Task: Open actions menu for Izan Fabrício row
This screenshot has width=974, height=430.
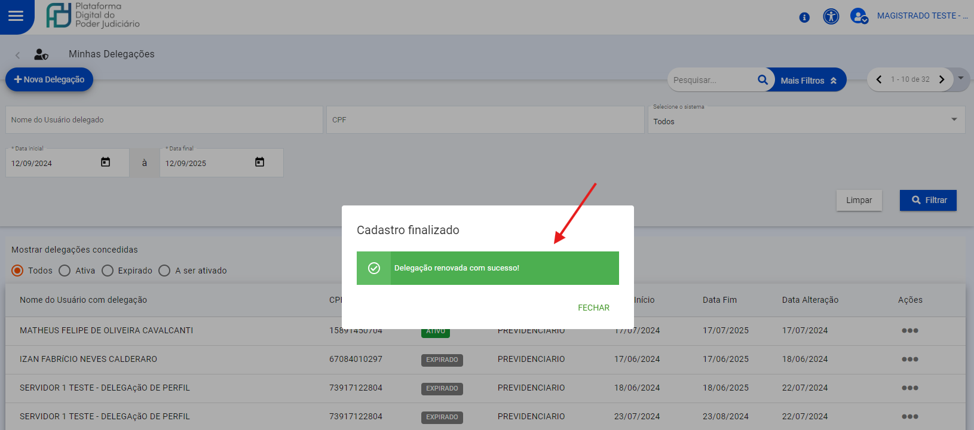Action: pos(909,360)
